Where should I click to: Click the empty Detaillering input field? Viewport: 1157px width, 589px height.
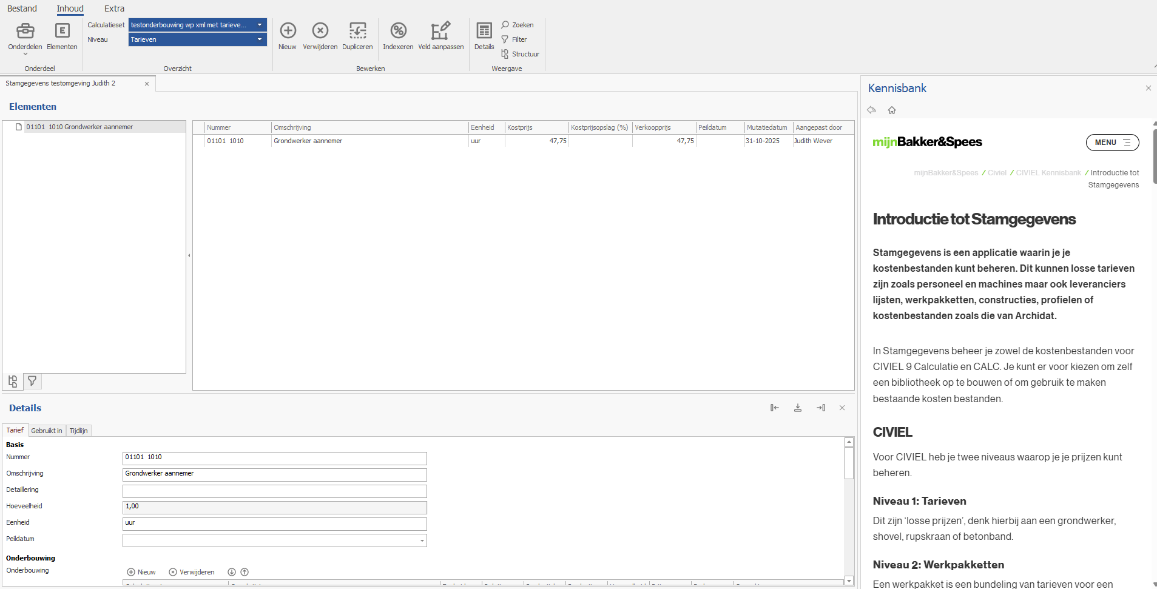pyautogui.click(x=275, y=491)
